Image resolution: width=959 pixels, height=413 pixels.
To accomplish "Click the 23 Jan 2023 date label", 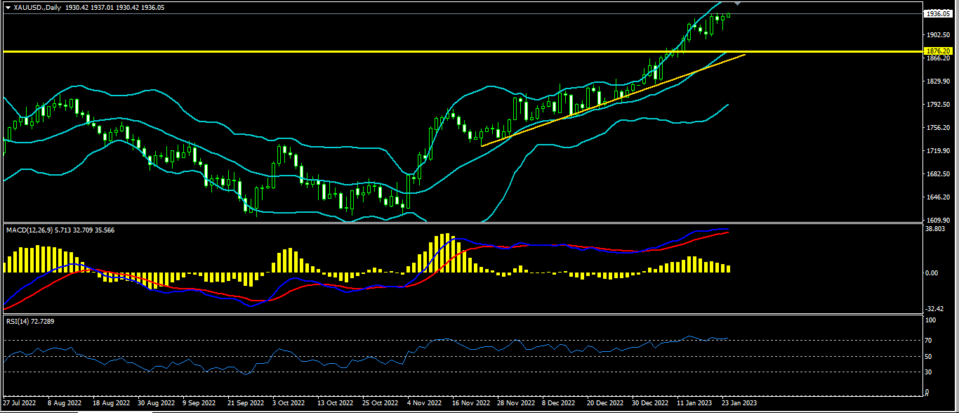I will click(x=740, y=404).
